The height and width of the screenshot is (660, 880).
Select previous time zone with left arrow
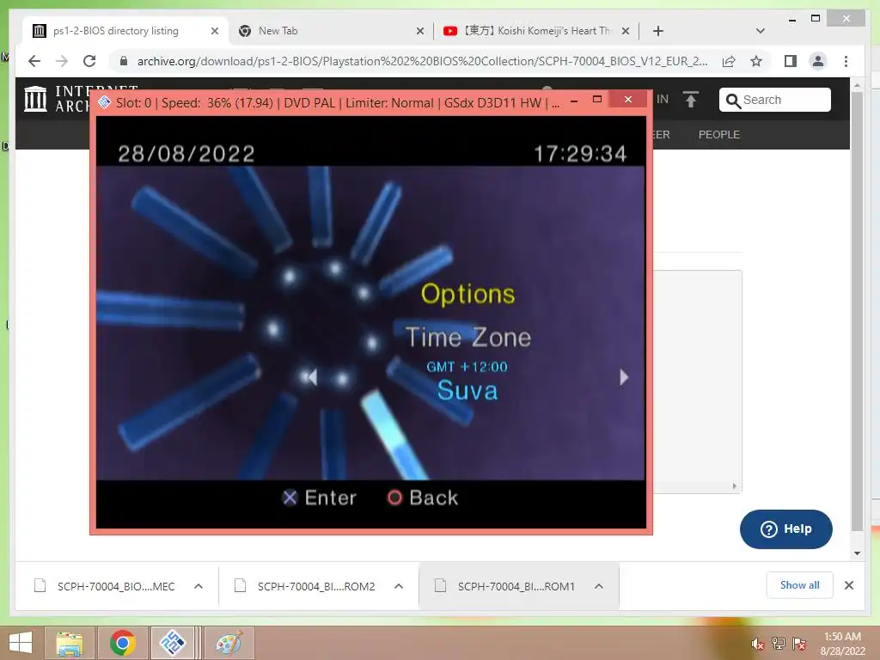[x=312, y=377]
